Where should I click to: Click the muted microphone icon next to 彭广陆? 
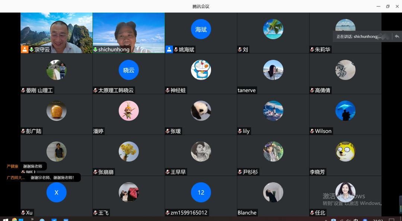23,131
